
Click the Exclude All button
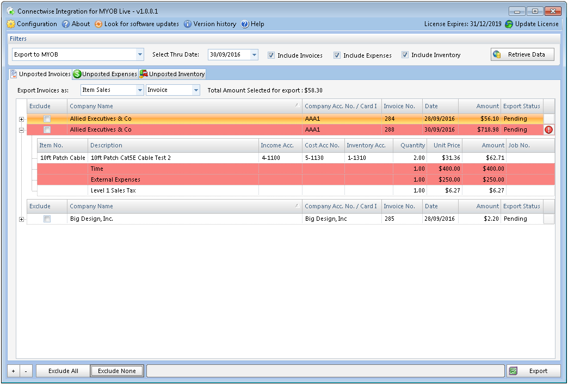point(62,370)
